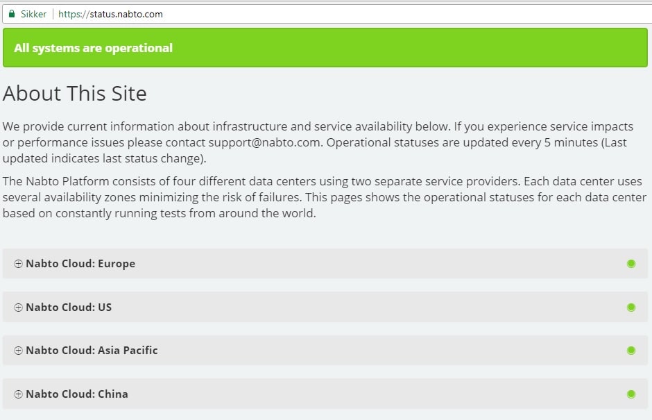Click the All systems are operational banner

(x=325, y=47)
